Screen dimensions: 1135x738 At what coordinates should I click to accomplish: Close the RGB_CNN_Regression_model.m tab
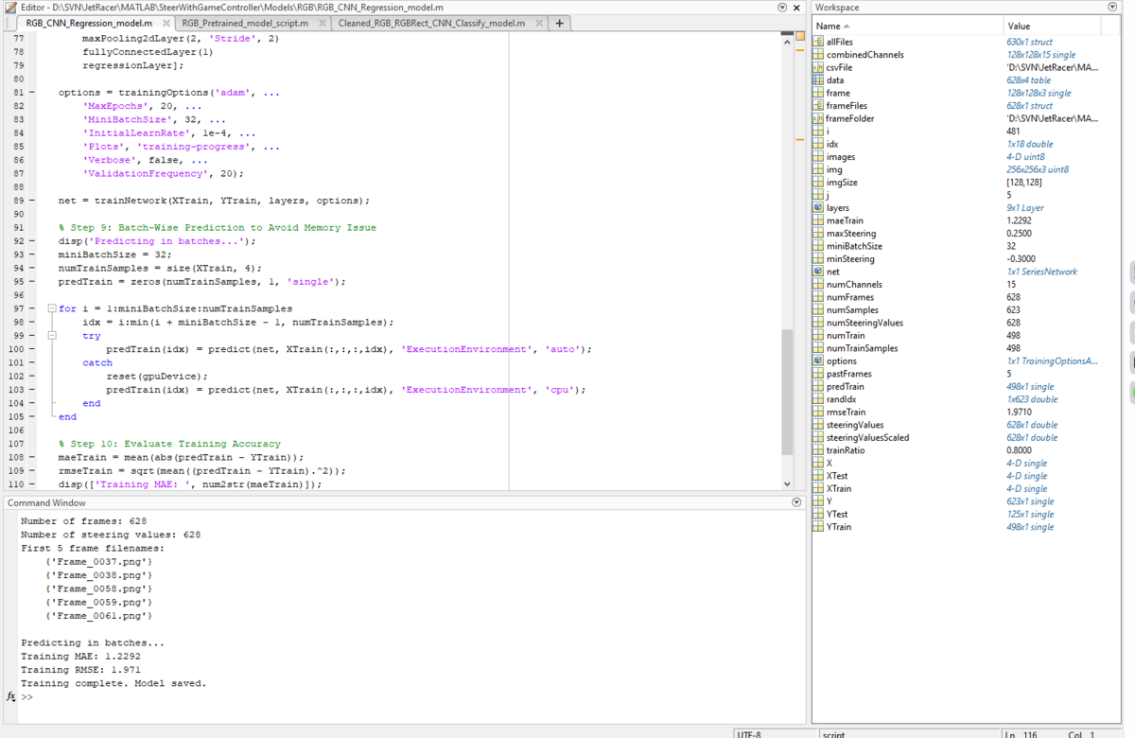[166, 23]
